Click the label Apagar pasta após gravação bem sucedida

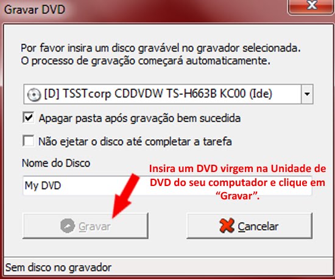(x=139, y=119)
